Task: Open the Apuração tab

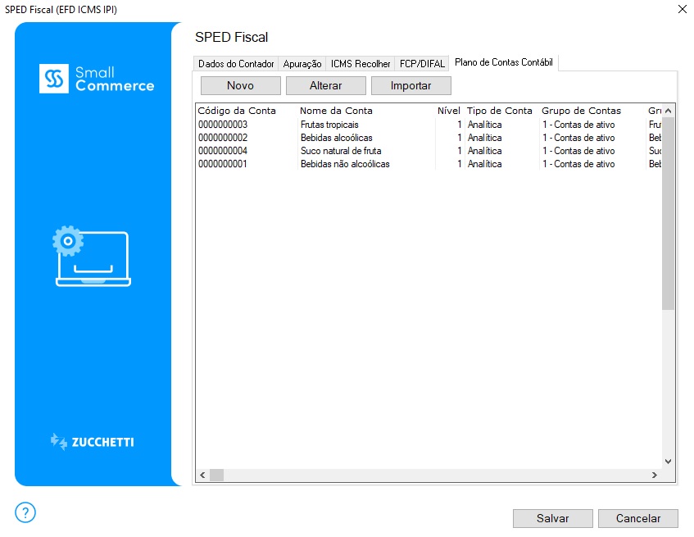Action: (302, 64)
